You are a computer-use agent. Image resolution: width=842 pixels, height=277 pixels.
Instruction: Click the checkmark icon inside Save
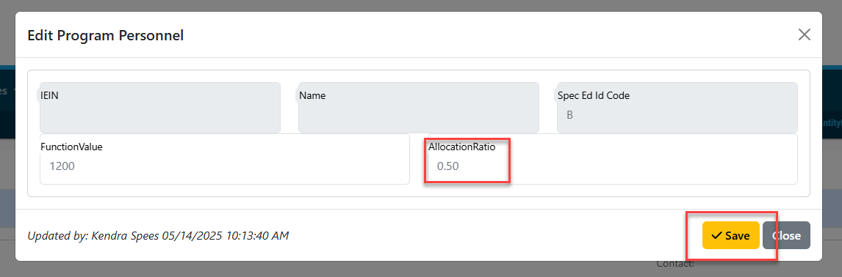point(716,236)
